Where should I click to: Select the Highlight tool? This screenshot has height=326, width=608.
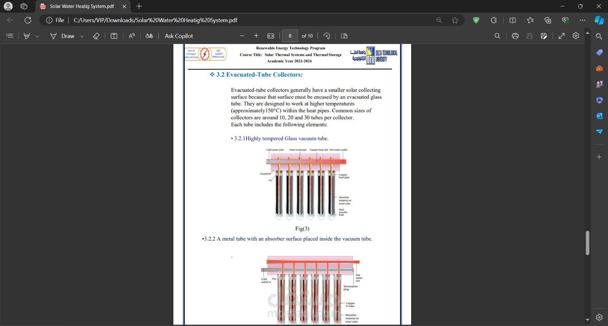click(x=27, y=36)
